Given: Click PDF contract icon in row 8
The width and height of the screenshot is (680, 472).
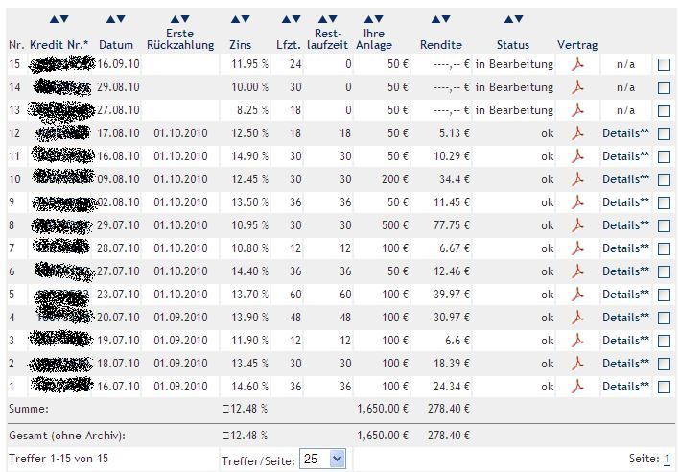Looking at the screenshot, I should [577, 225].
